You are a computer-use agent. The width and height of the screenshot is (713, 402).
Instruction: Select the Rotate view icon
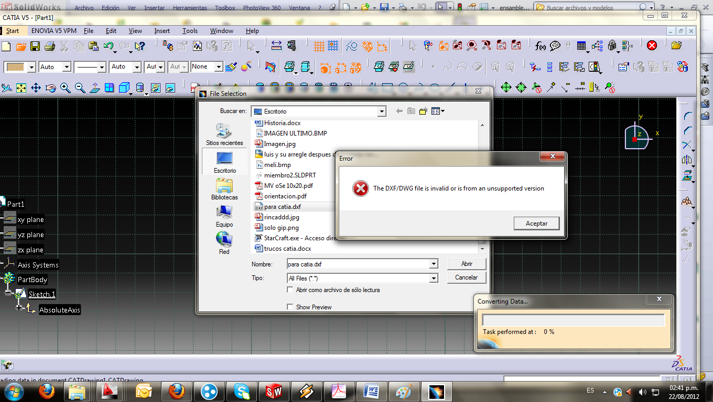50,88
